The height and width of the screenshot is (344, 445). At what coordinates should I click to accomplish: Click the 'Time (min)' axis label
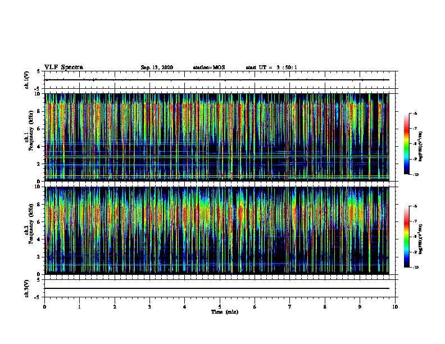[225, 312]
